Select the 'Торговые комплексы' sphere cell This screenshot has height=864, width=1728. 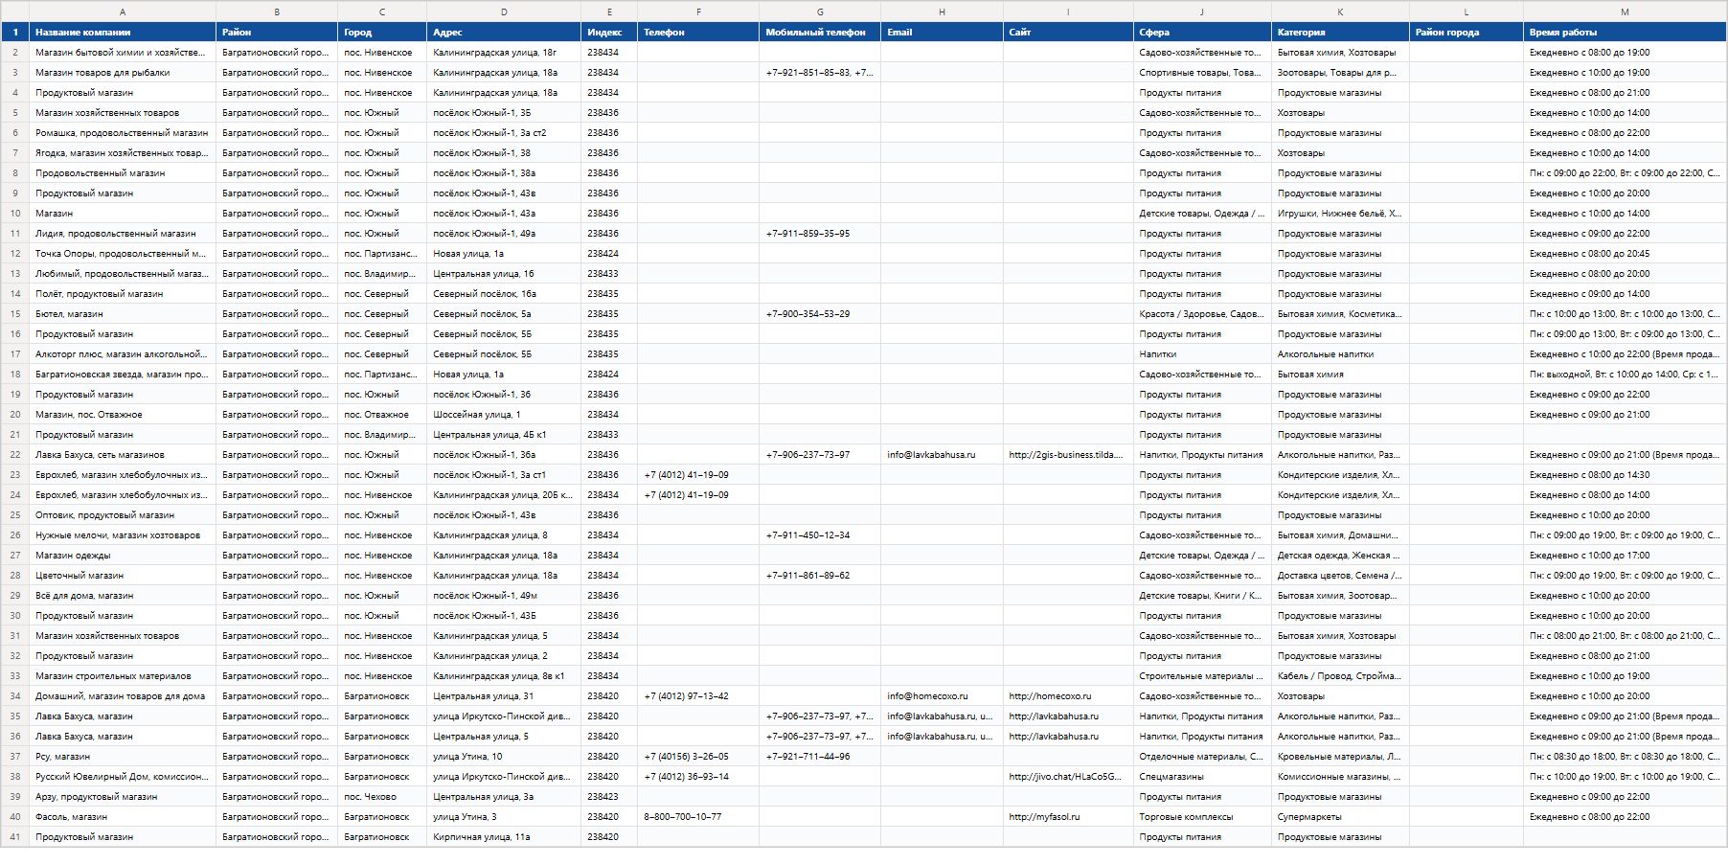[1202, 817]
